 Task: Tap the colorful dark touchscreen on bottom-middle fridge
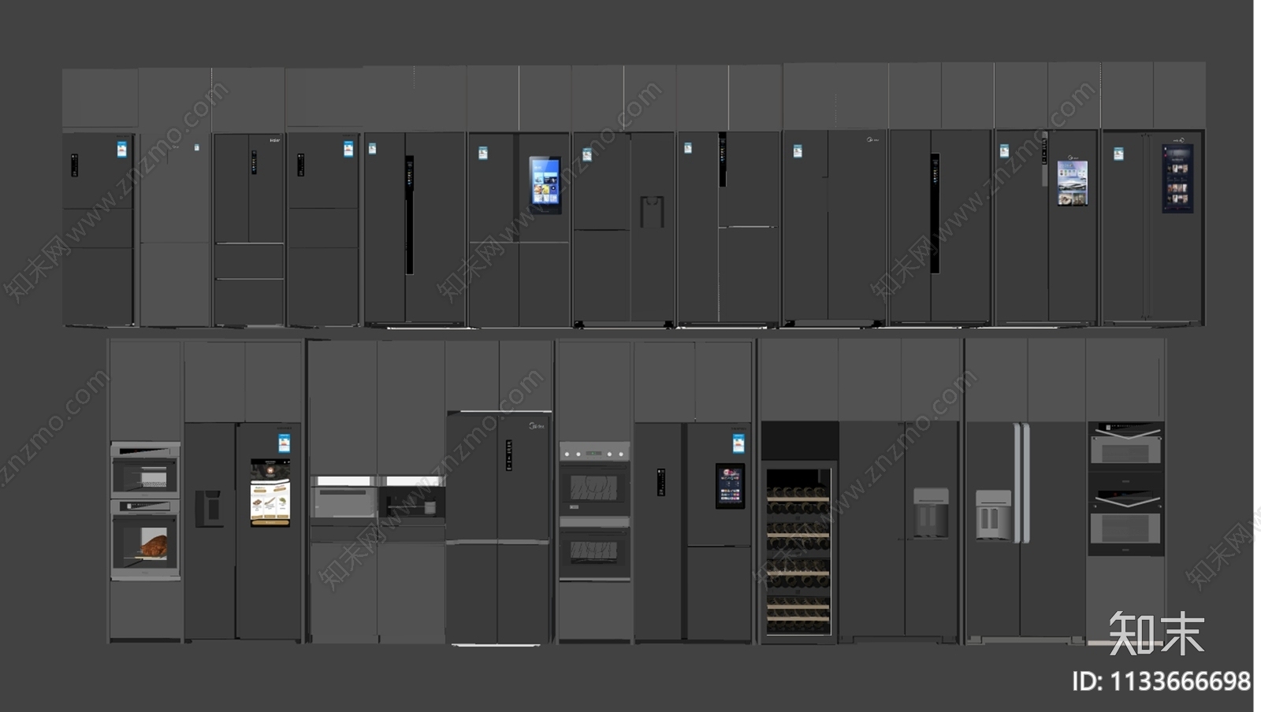730,486
